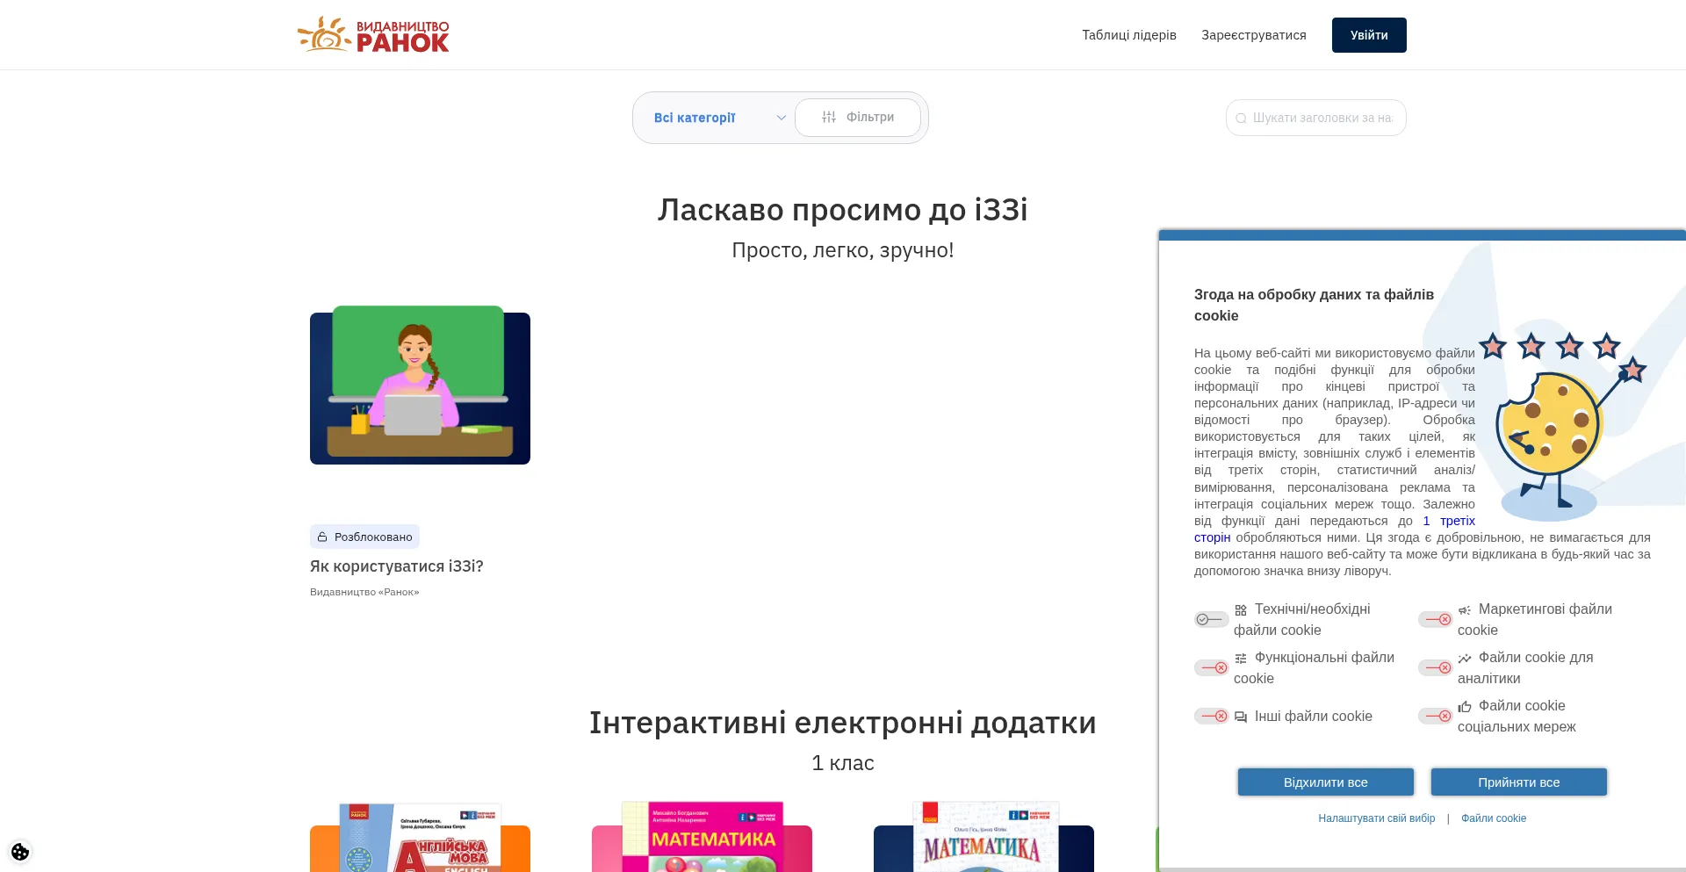Toggle the Інші файли cookie switch

click(1212, 717)
